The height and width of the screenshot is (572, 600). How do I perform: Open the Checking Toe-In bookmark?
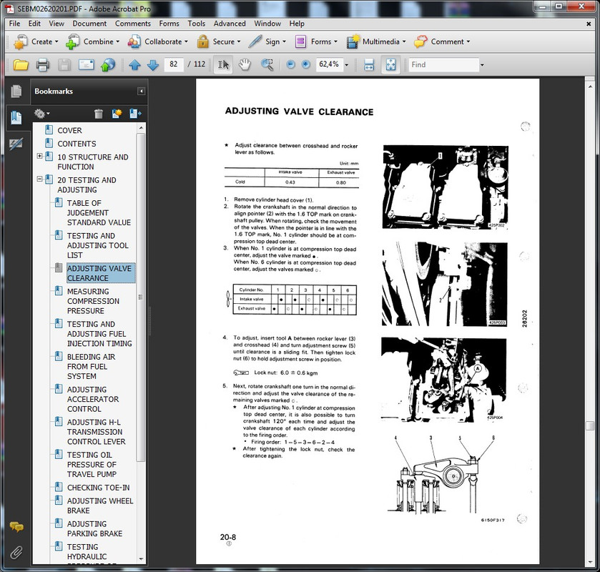(x=99, y=488)
